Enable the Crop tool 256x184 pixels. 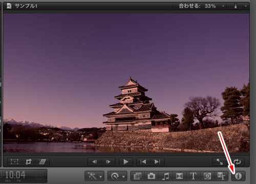(x=29, y=162)
